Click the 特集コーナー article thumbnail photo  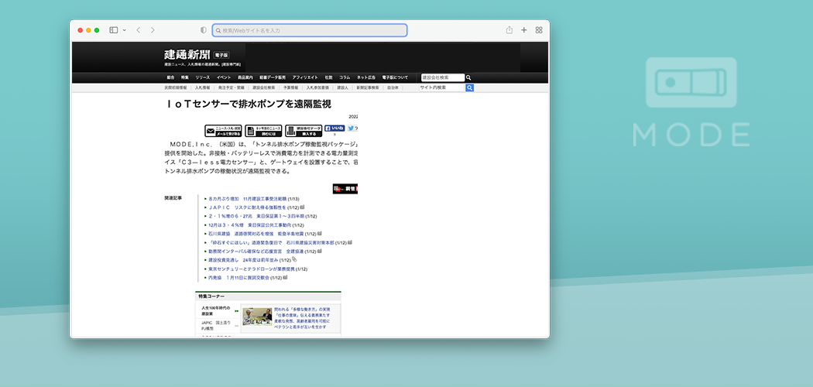point(256,316)
